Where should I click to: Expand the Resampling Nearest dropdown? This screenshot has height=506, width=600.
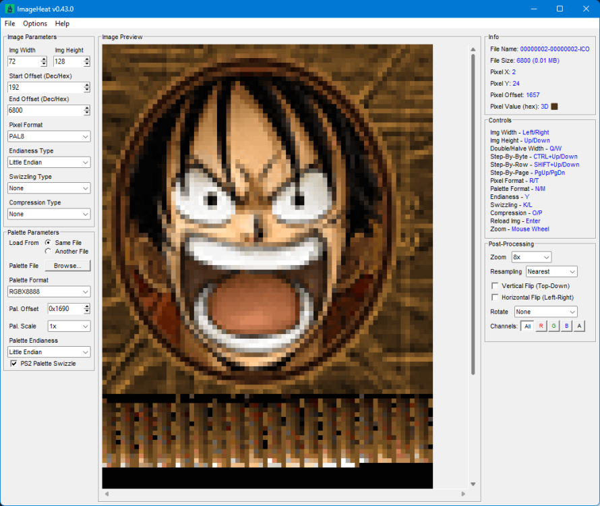[x=551, y=272]
